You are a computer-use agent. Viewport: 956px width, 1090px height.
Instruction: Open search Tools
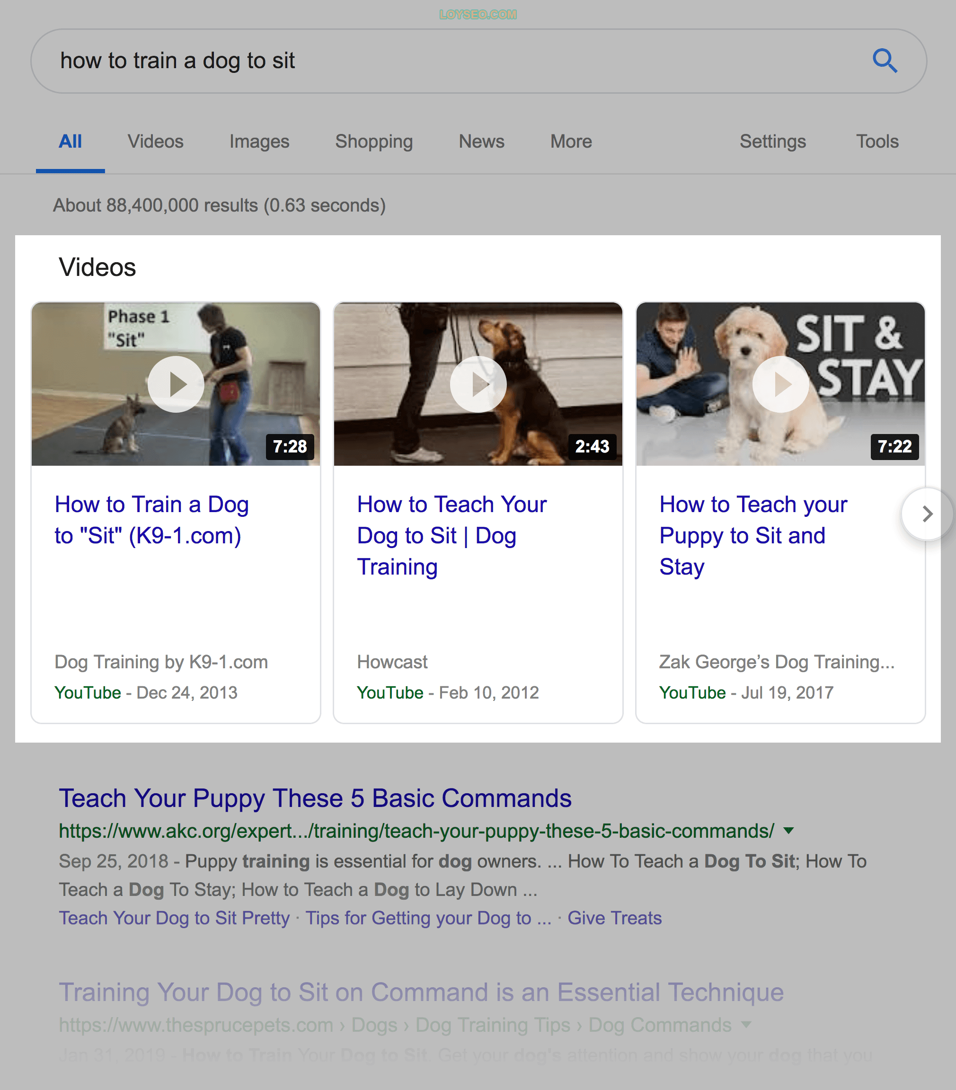877,142
